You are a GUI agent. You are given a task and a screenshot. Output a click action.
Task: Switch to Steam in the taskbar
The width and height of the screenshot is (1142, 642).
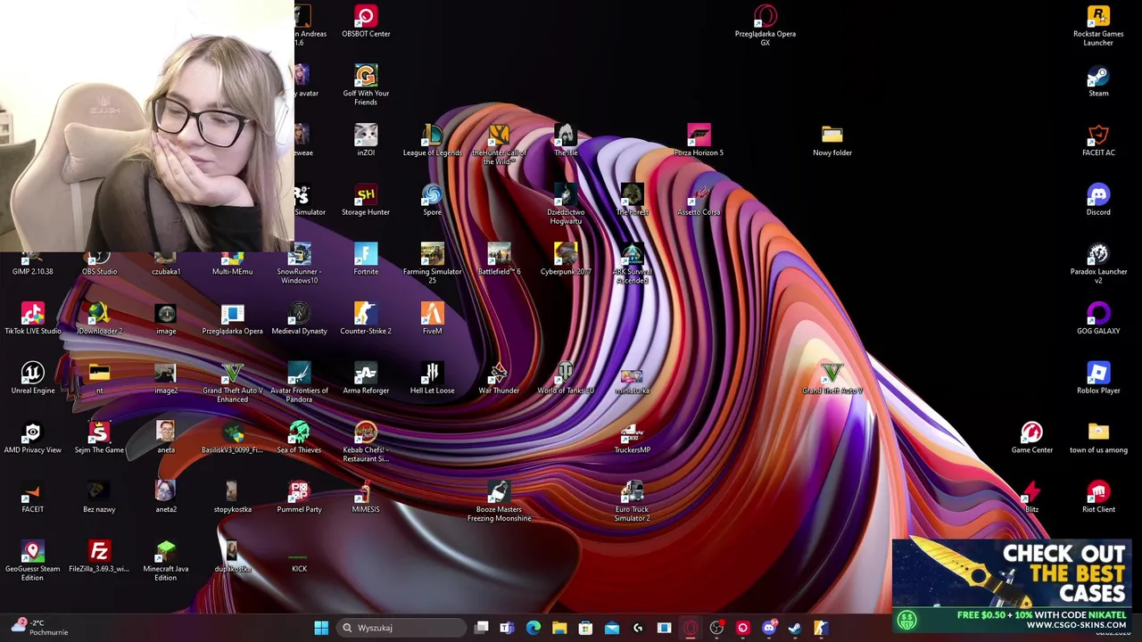794,628
